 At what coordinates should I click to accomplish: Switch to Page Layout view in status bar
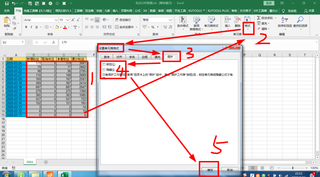pyautogui.click(x=262, y=168)
